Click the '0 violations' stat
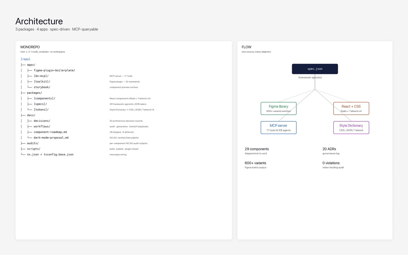 (331, 163)
